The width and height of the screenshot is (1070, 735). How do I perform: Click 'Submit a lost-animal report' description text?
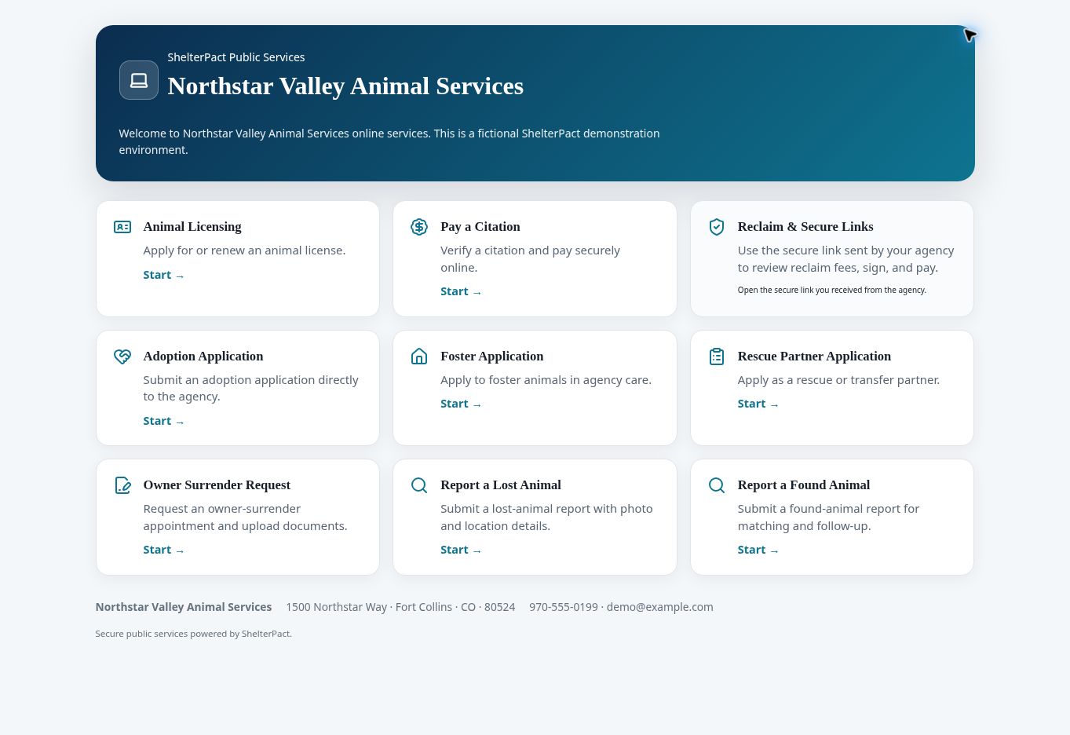click(546, 517)
